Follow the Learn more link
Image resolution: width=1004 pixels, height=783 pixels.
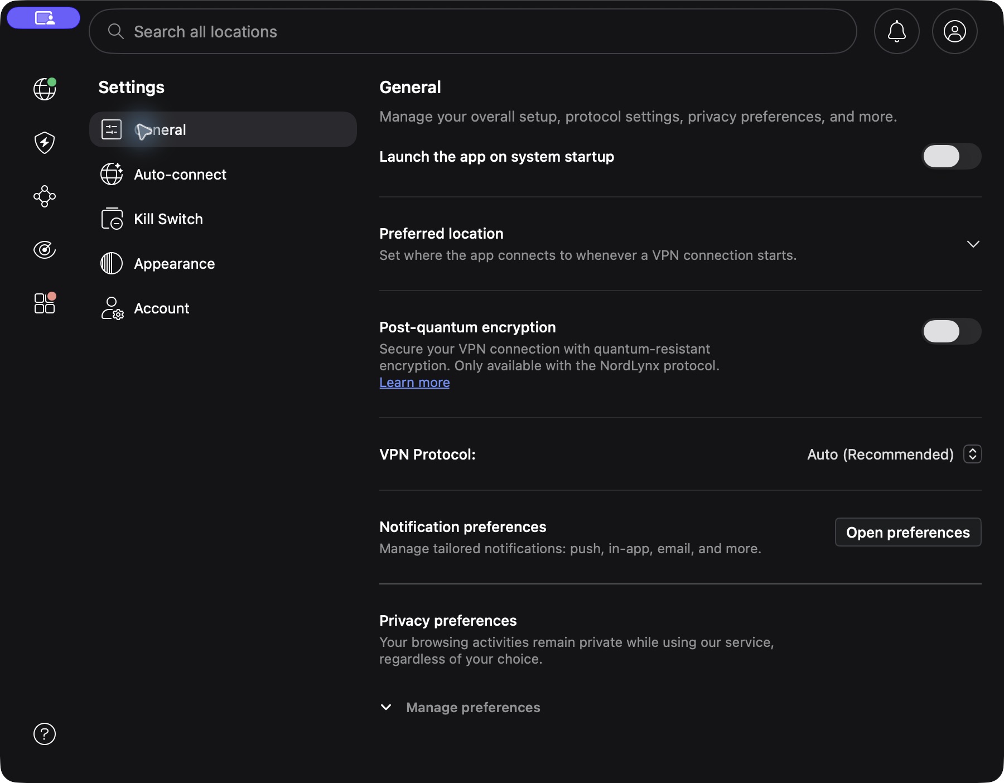tap(414, 383)
